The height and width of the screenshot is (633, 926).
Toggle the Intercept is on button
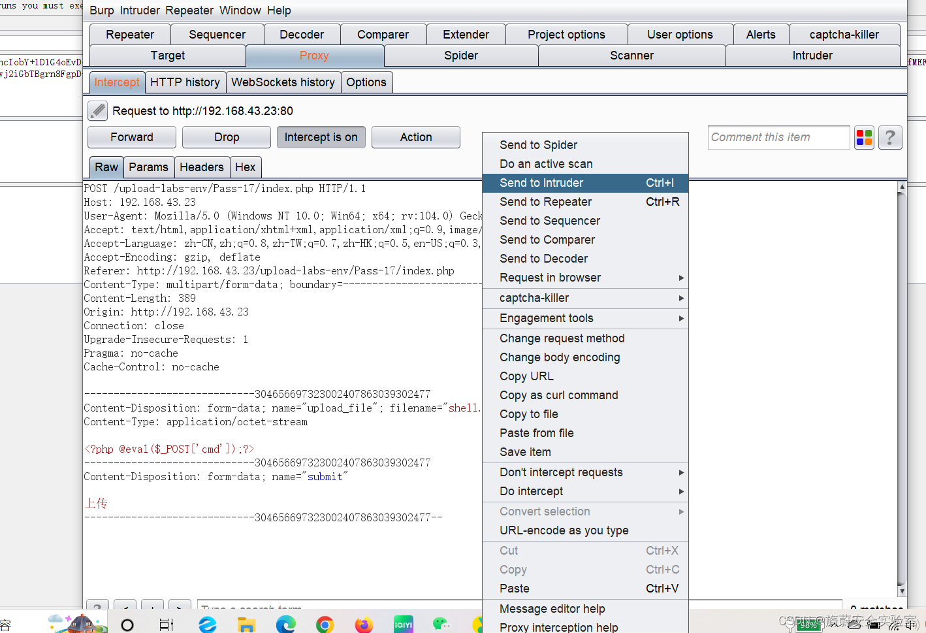(321, 137)
